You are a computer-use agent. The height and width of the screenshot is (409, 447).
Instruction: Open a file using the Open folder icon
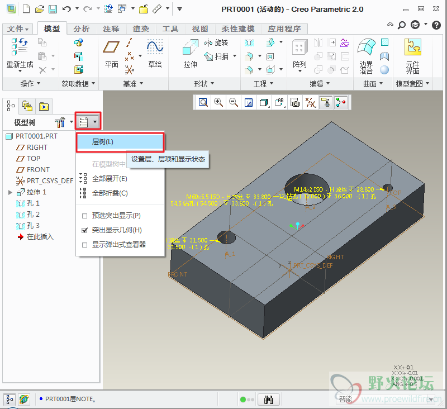39,9
